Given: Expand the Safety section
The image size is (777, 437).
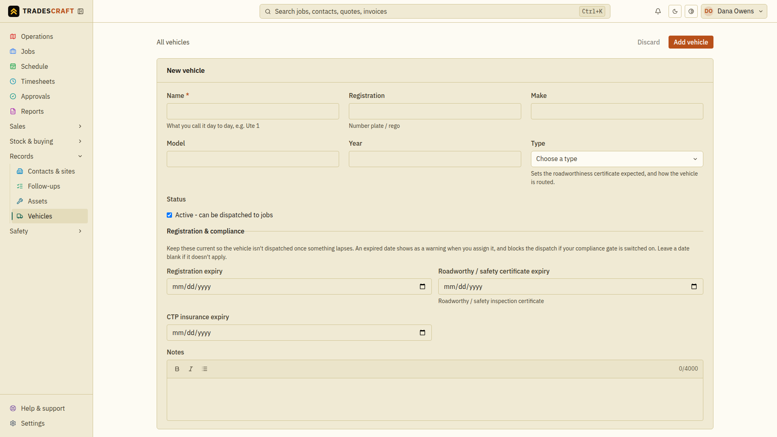Looking at the screenshot, I should (x=47, y=231).
